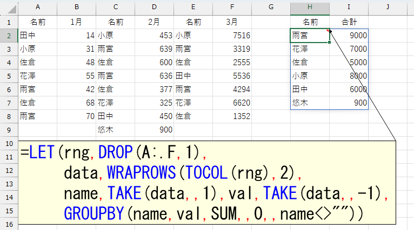The width and height of the screenshot is (414, 230).
Task: Click column D header
Action: [x=154, y=8]
